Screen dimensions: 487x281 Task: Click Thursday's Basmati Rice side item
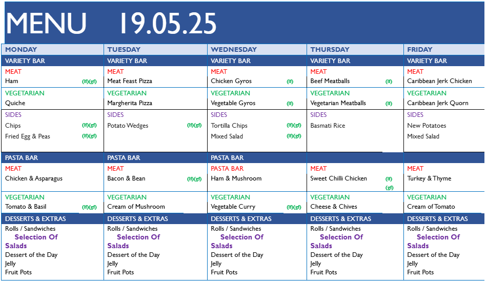click(328, 126)
